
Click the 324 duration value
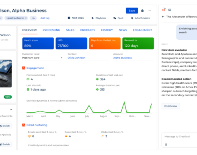(103, 79)
